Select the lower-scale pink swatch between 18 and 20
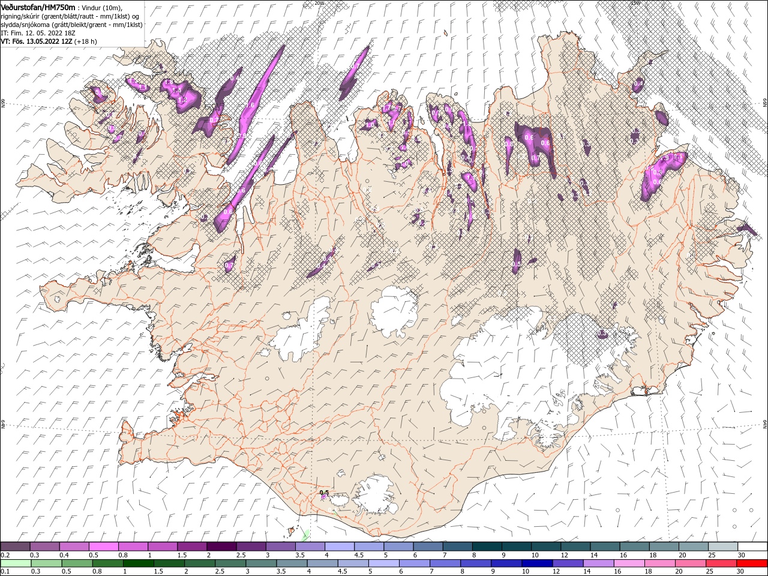The width and height of the screenshot is (768, 576). click(659, 563)
